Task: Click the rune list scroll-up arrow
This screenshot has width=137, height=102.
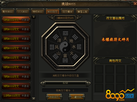Action: tap(34, 17)
